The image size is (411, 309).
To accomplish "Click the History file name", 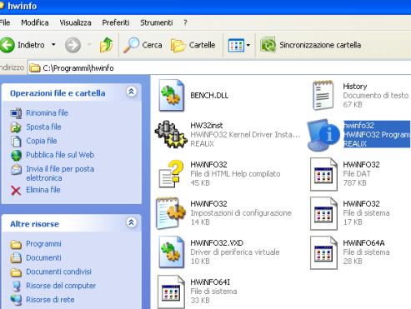I will [x=355, y=87].
